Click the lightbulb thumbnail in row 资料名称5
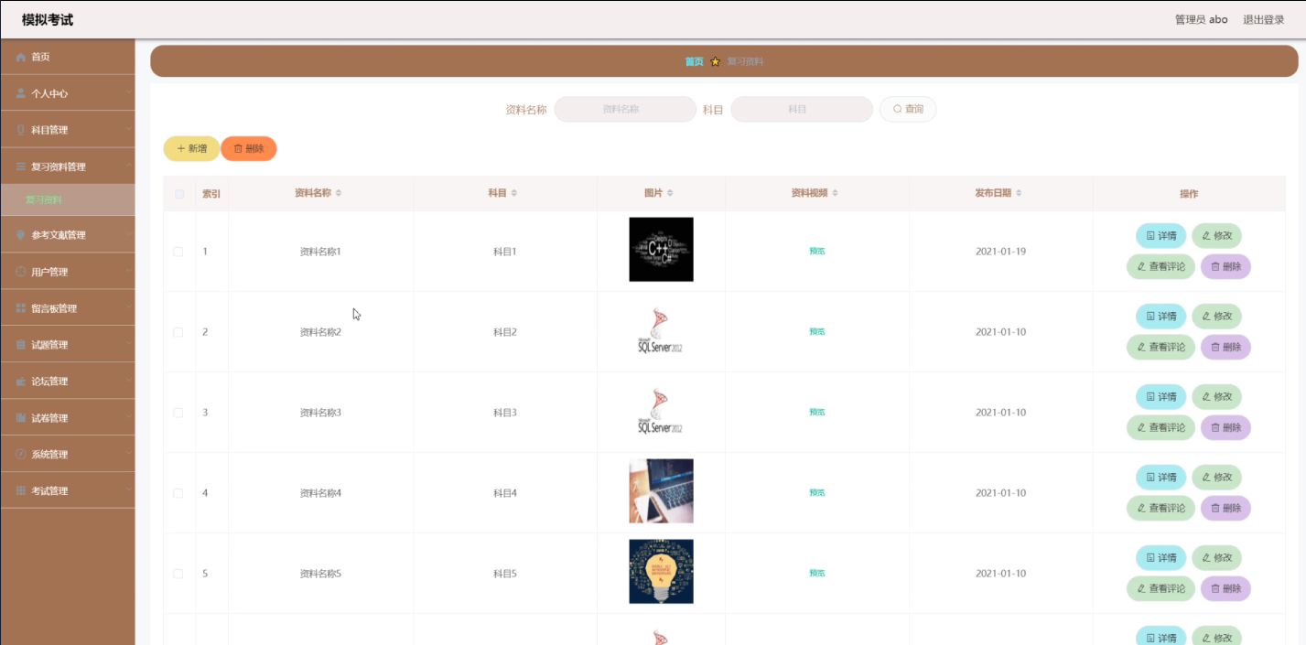Viewport: 1306px width, 645px height. (661, 572)
